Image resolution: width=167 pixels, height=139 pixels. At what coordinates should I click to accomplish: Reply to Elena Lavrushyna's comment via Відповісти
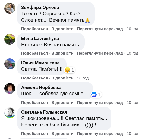pos(62,53)
